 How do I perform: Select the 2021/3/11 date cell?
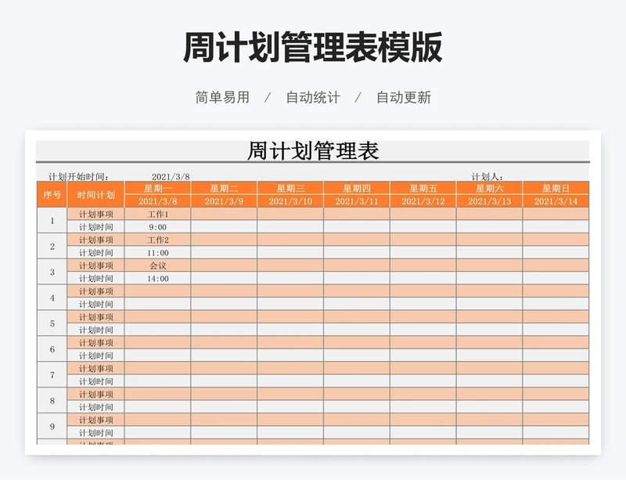[357, 201]
